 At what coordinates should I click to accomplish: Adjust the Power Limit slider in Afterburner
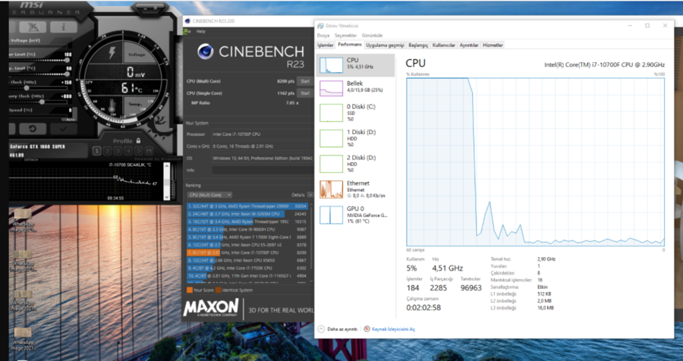[67, 60]
